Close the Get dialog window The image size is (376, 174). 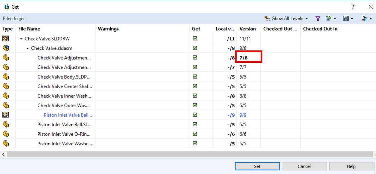pos(370,7)
